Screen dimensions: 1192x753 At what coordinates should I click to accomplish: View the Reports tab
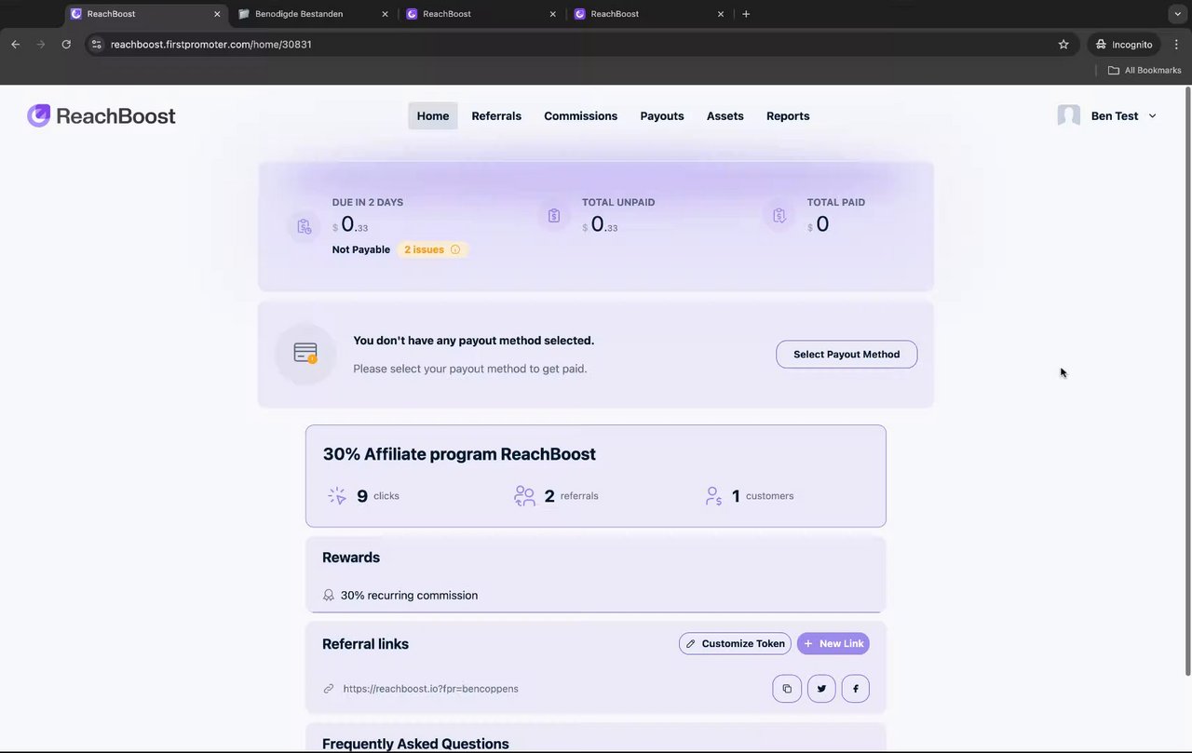click(x=788, y=116)
